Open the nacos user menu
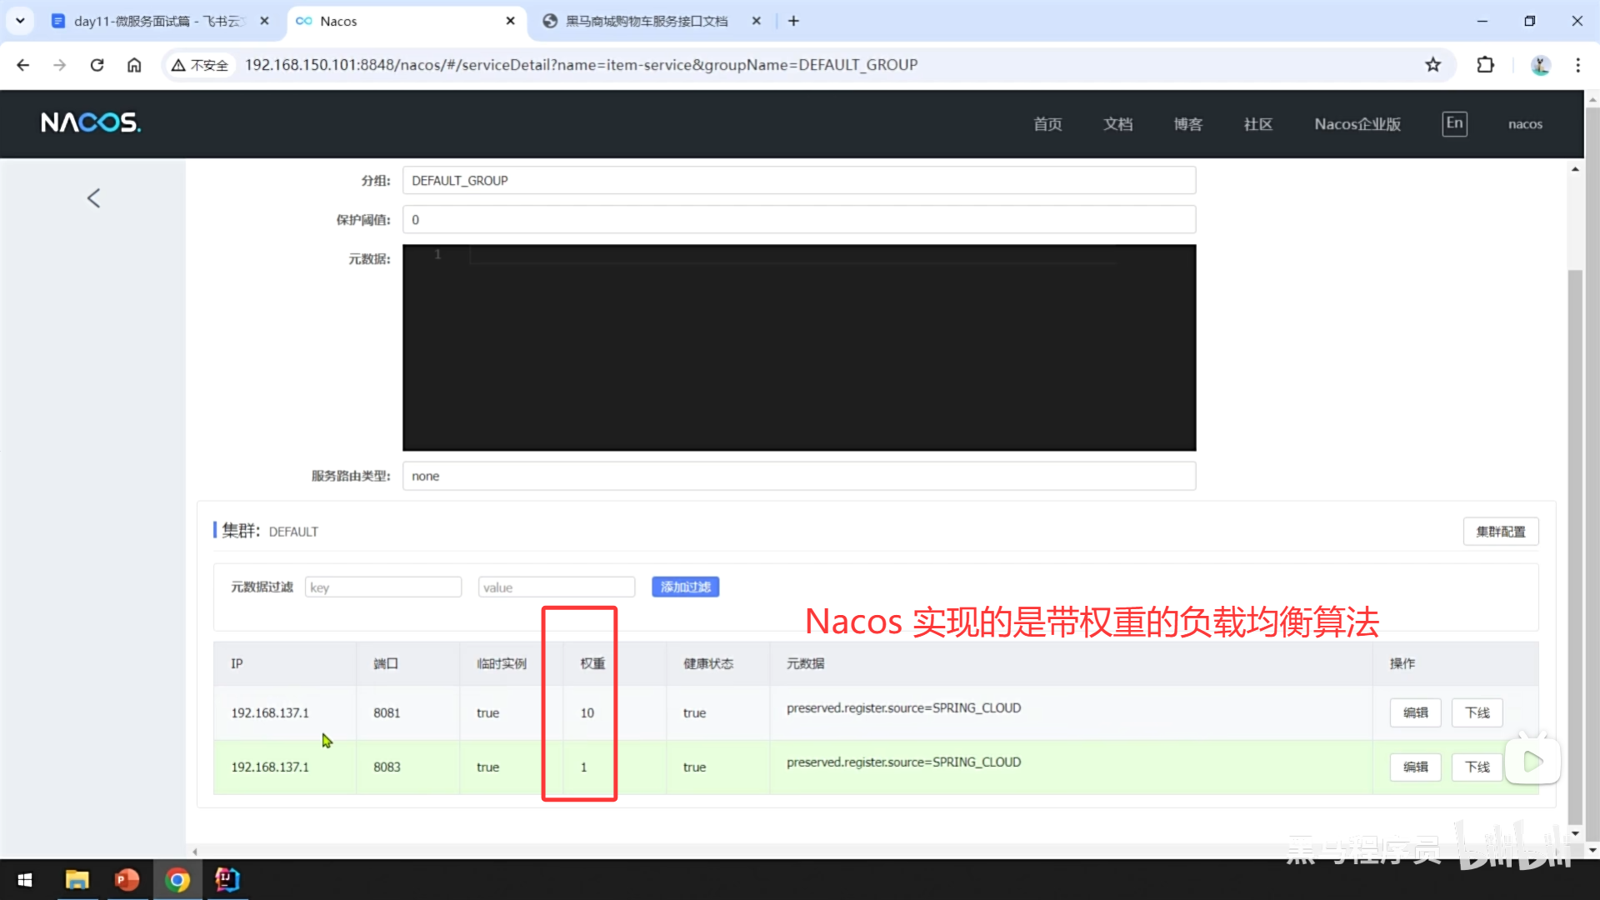 [x=1524, y=124]
